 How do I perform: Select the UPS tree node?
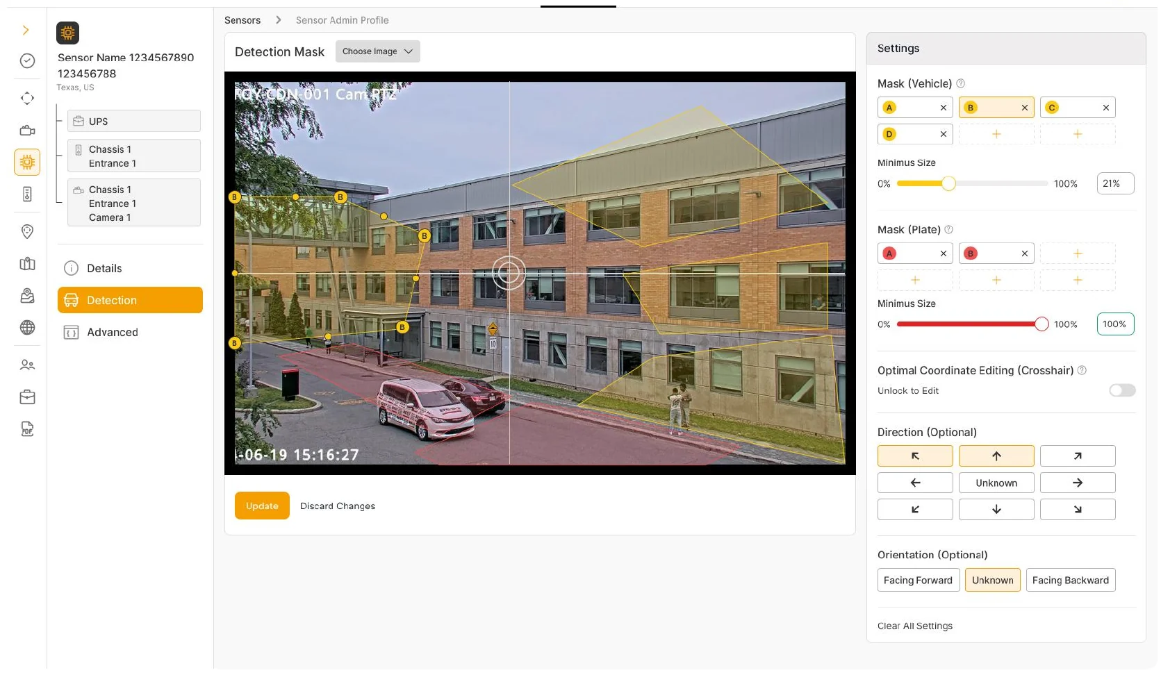134,121
